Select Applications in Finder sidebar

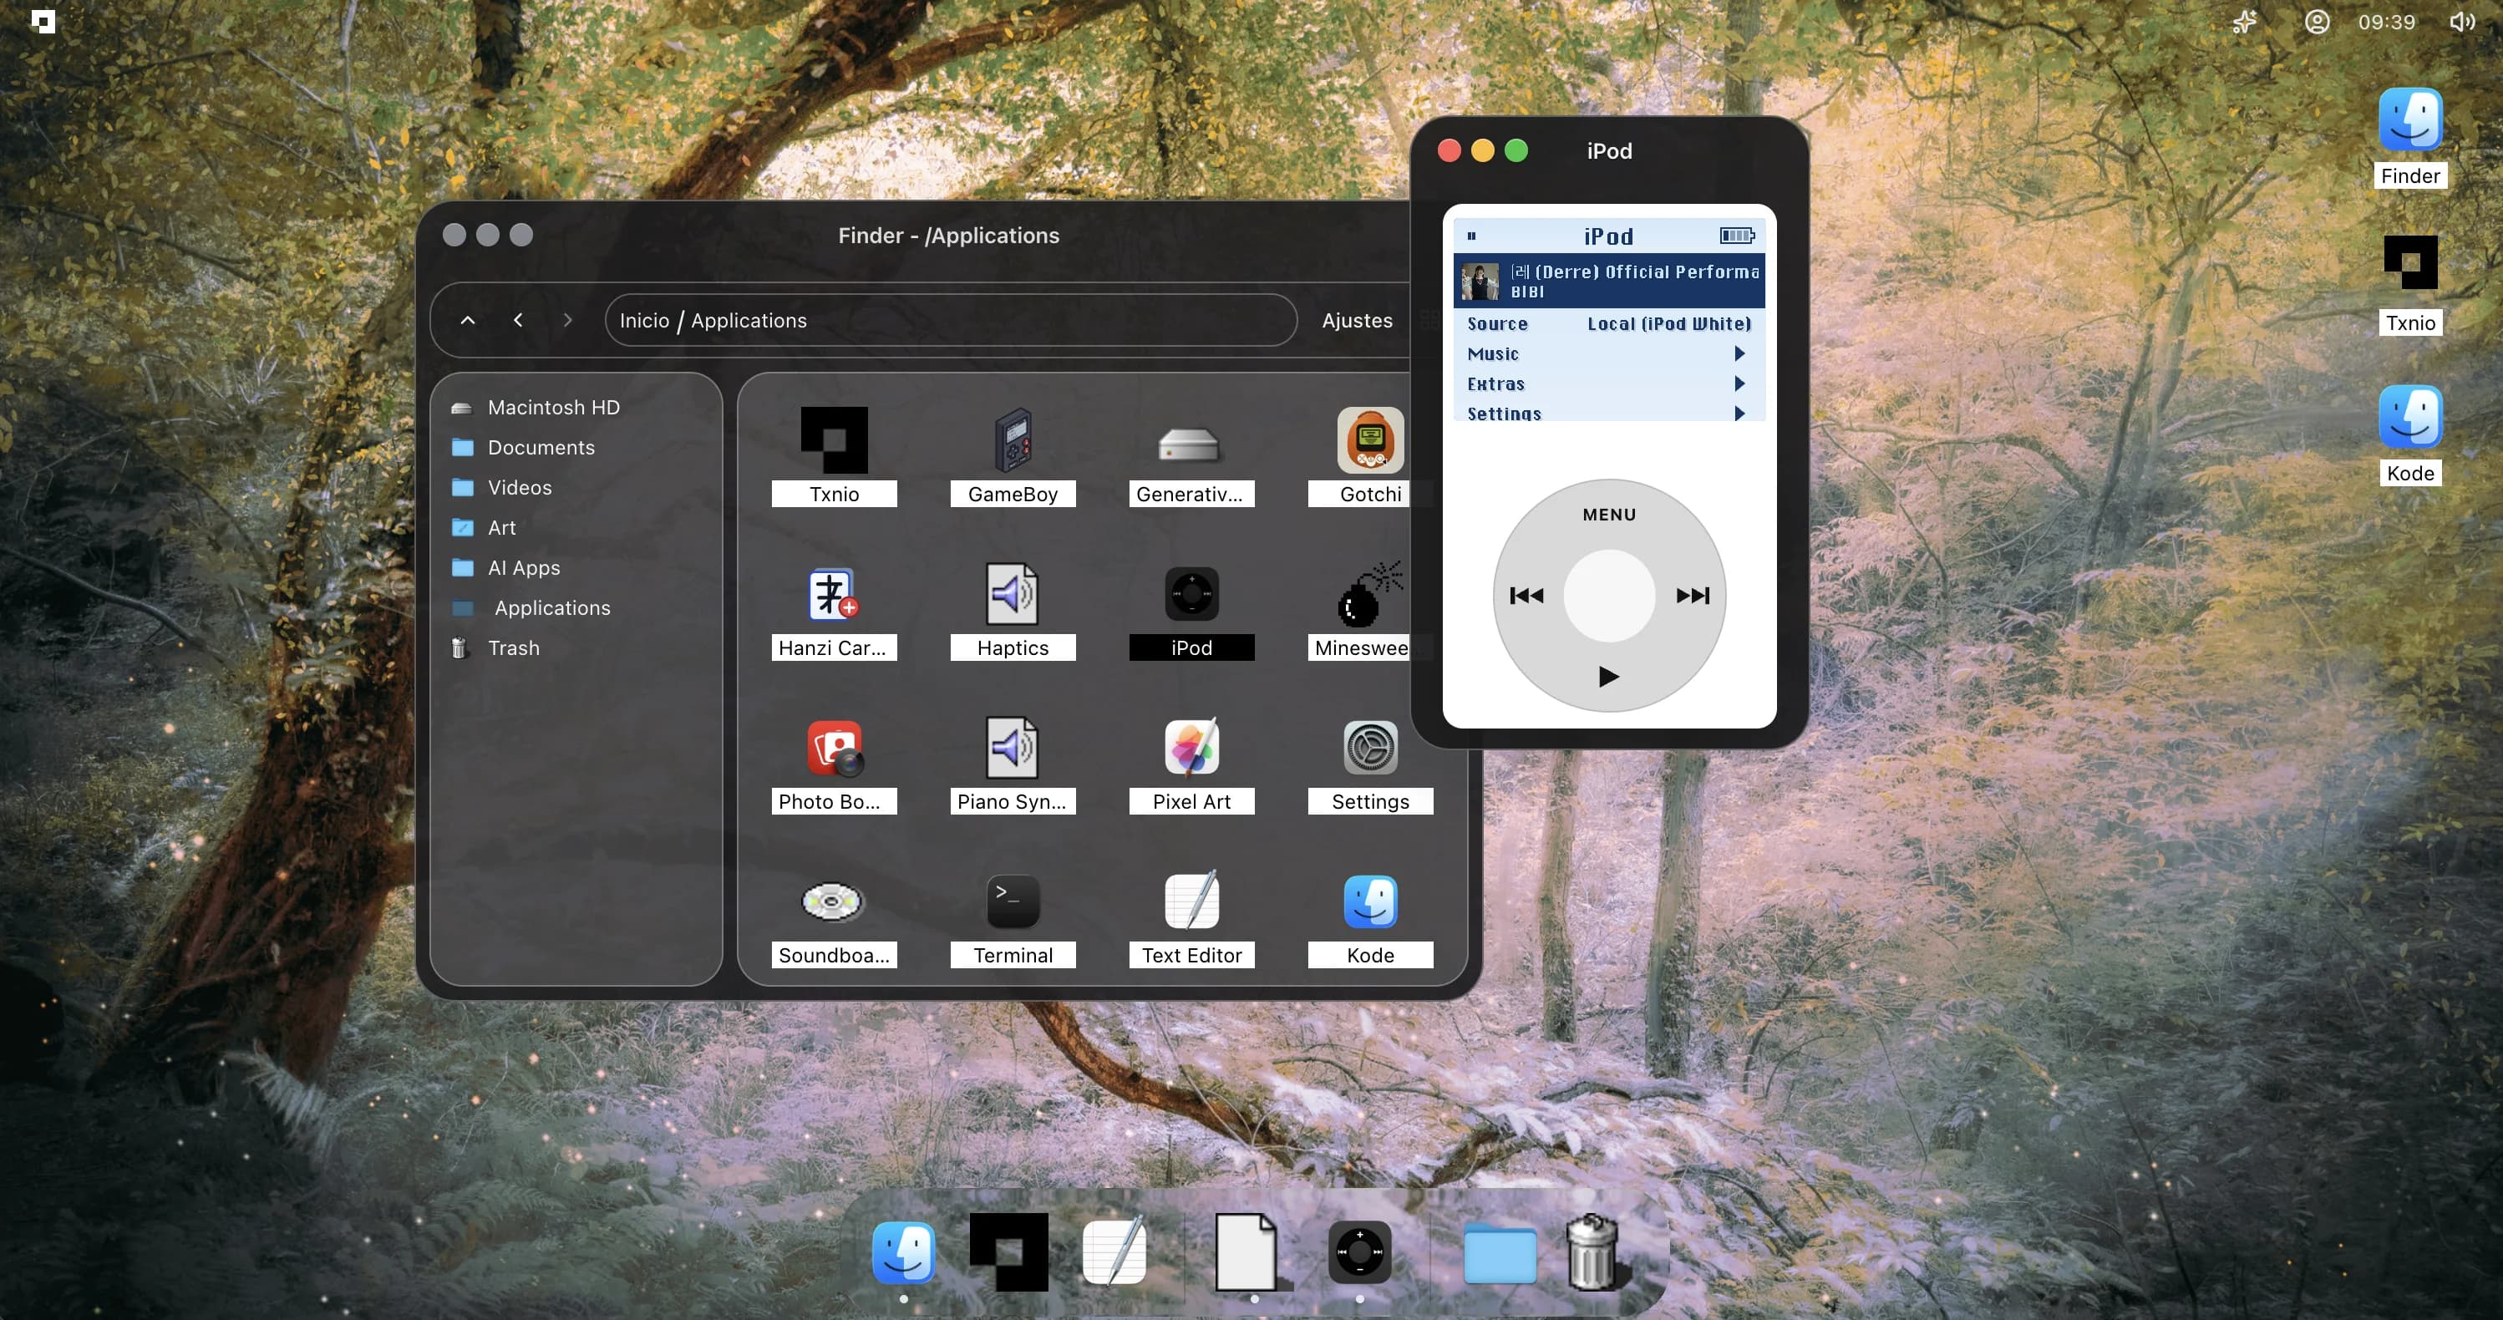click(x=576, y=607)
